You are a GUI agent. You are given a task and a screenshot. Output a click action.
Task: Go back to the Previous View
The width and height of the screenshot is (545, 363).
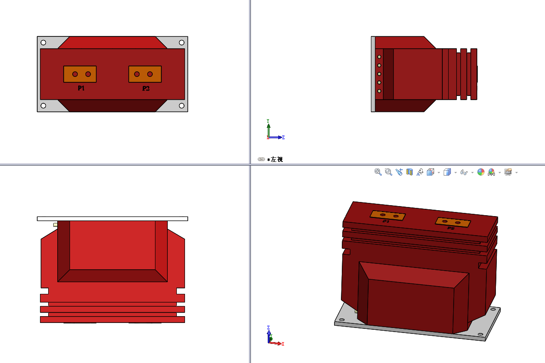click(399, 172)
